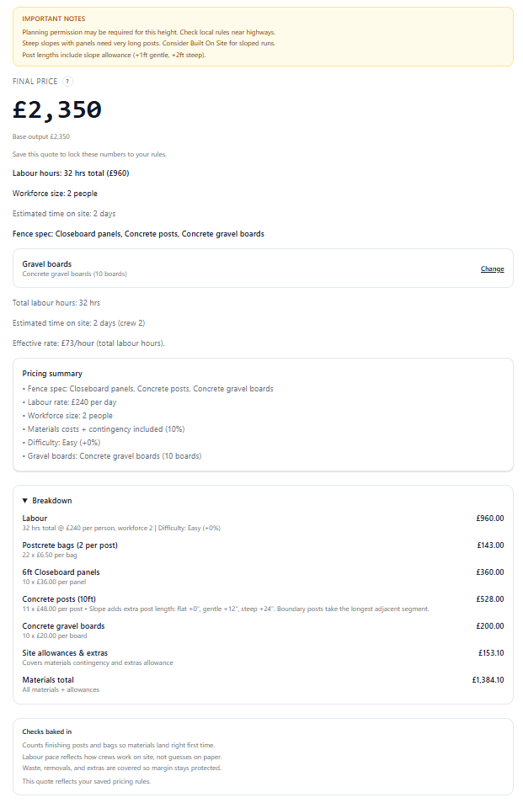Click the £2,350 final price figure
The width and height of the screenshot is (523, 803).
57,110
